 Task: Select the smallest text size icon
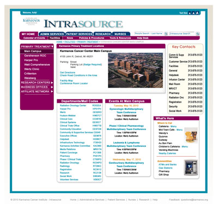click(x=190, y=13)
